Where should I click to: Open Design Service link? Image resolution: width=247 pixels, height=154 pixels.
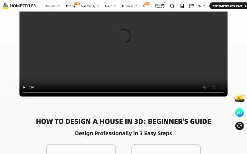click(159, 6)
